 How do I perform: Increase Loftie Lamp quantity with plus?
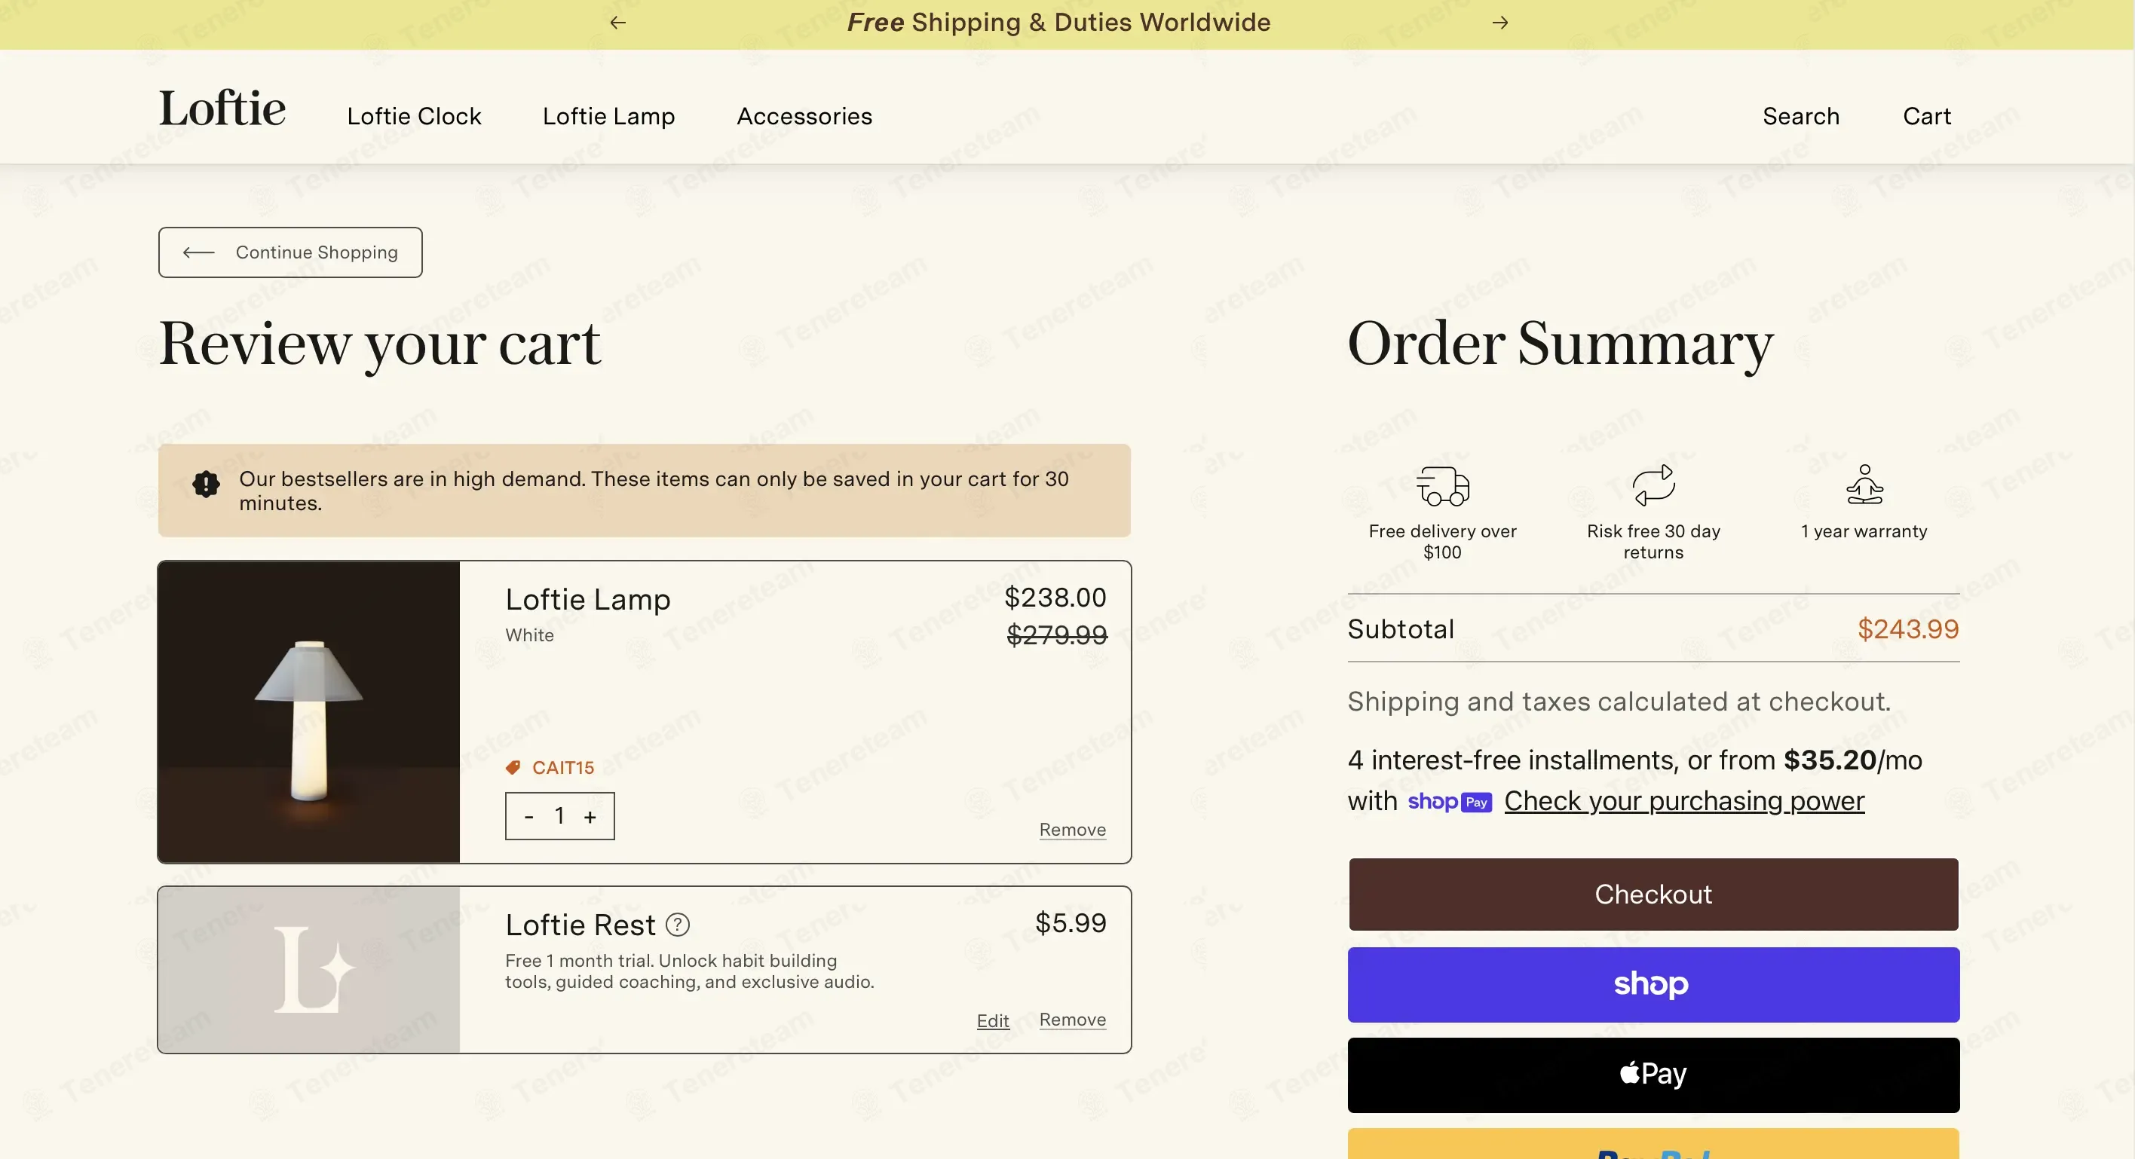point(590,817)
